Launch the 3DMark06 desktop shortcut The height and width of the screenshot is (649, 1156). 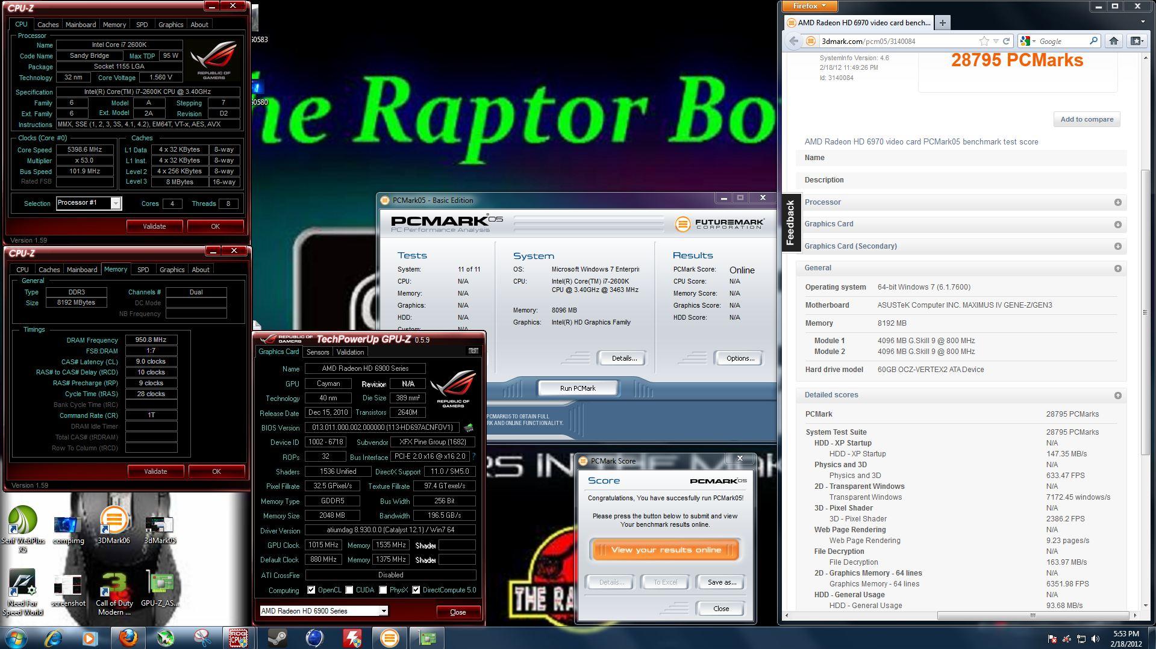click(113, 526)
